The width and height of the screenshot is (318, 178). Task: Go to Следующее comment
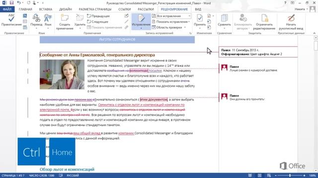coord(98,22)
